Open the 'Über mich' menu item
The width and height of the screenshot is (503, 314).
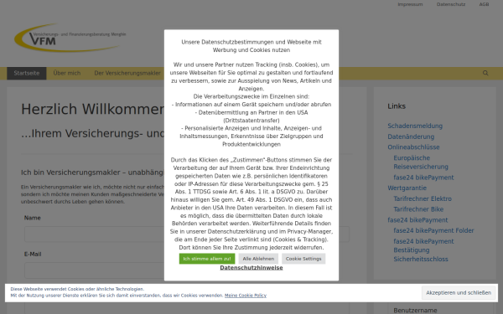coord(67,74)
